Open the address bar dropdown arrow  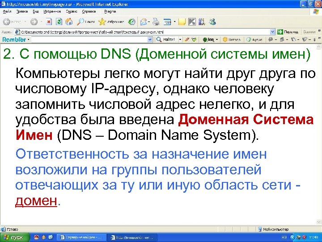[x=272, y=32]
